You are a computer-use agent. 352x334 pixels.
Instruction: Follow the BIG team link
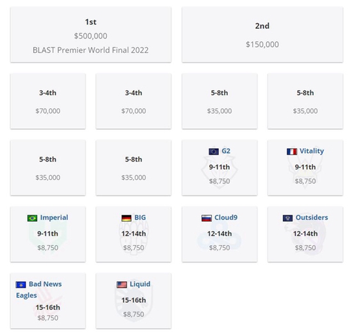(140, 218)
